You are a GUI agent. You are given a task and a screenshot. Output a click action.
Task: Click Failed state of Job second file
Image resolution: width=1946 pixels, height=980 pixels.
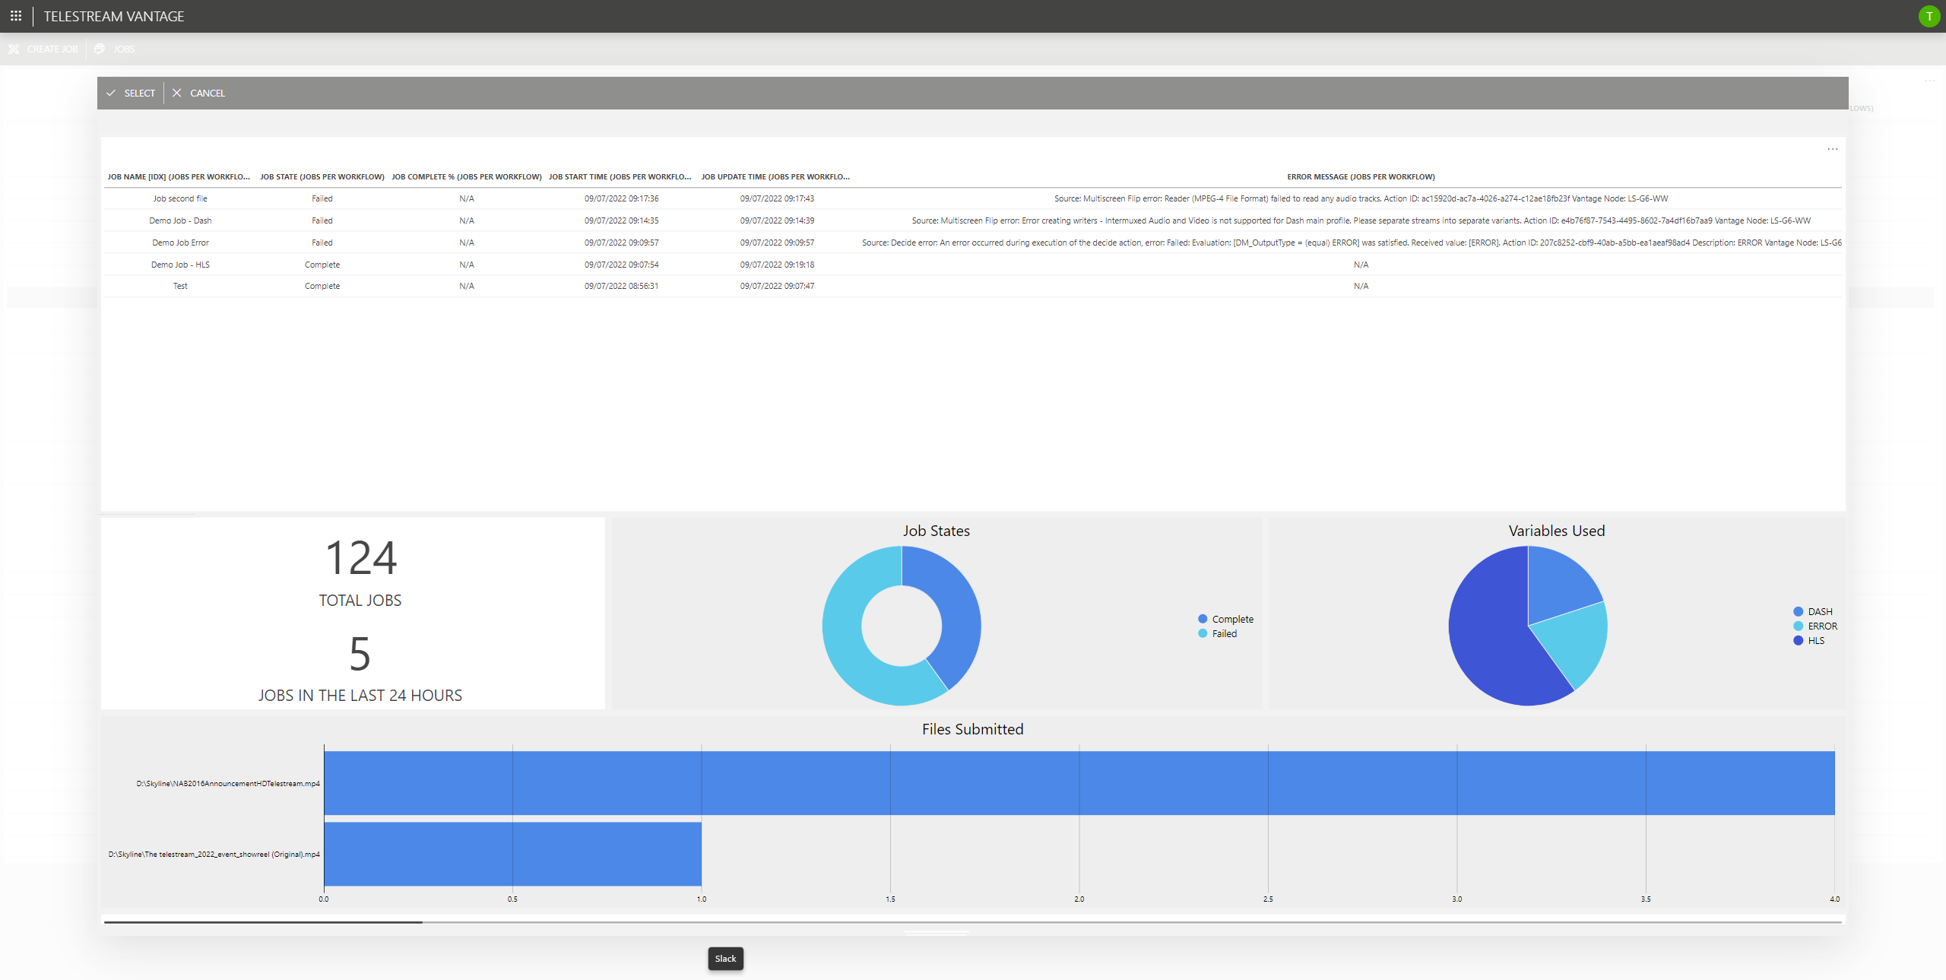(x=322, y=199)
